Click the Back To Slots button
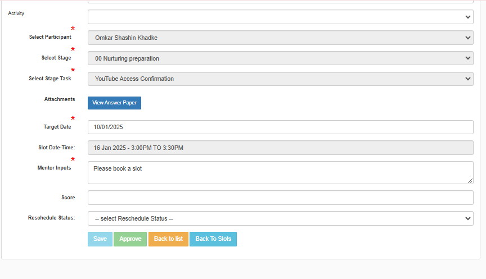The height and width of the screenshot is (279, 486). point(213,239)
